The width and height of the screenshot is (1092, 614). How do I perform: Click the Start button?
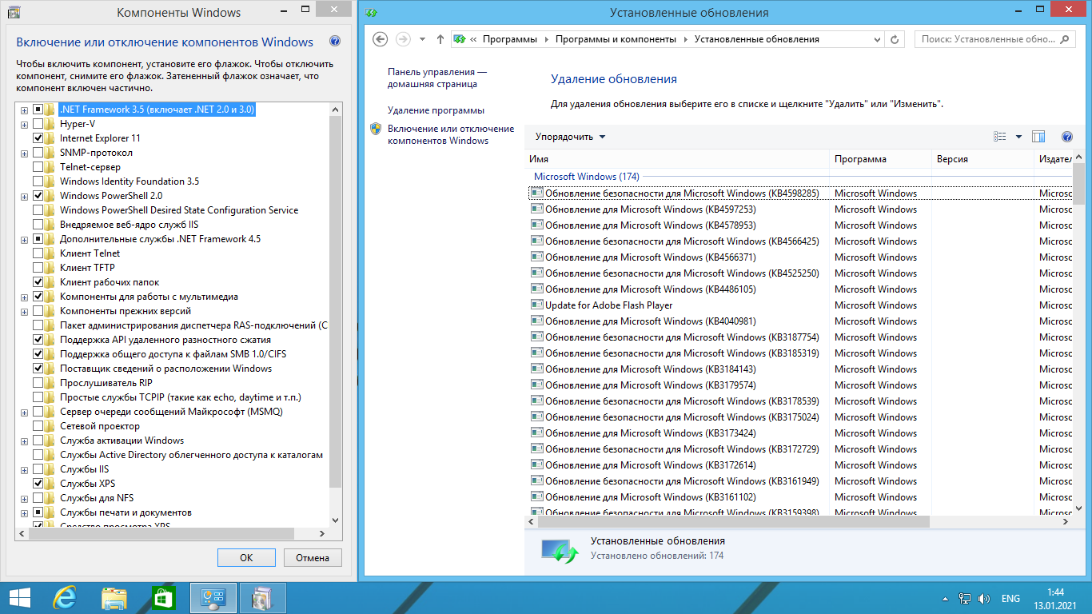pos(19,597)
